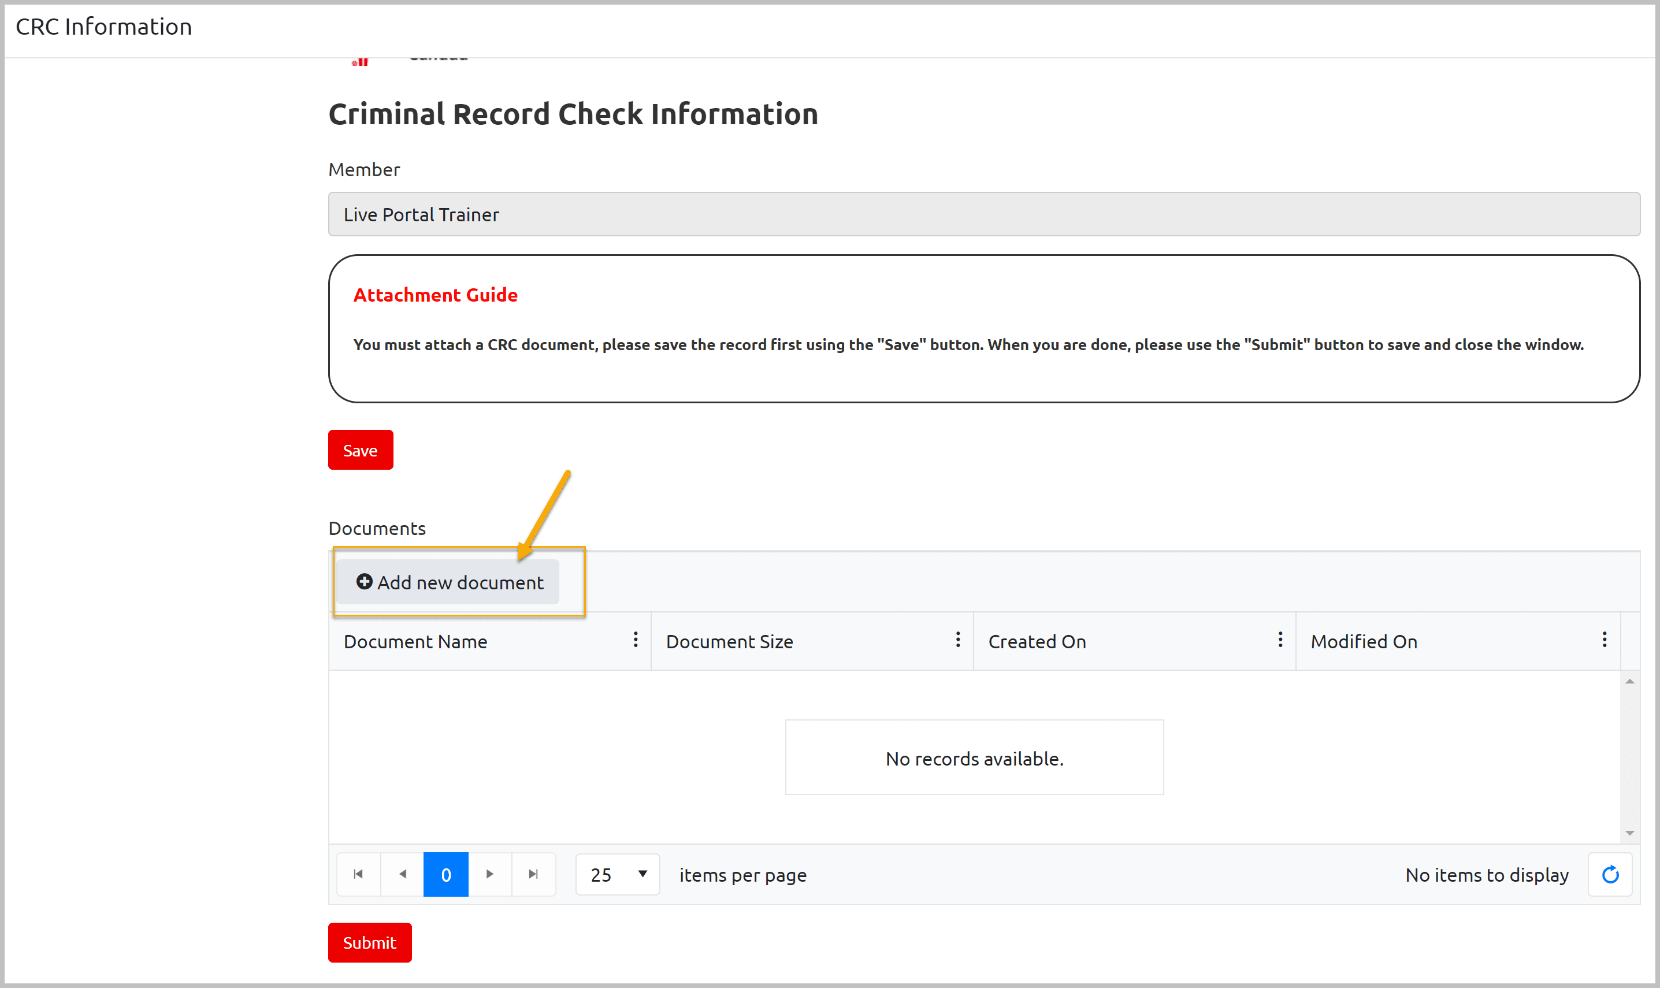Image resolution: width=1660 pixels, height=988 pixels.
Task: Select page number 0 in pager
Action: click(x=446, y=874)
